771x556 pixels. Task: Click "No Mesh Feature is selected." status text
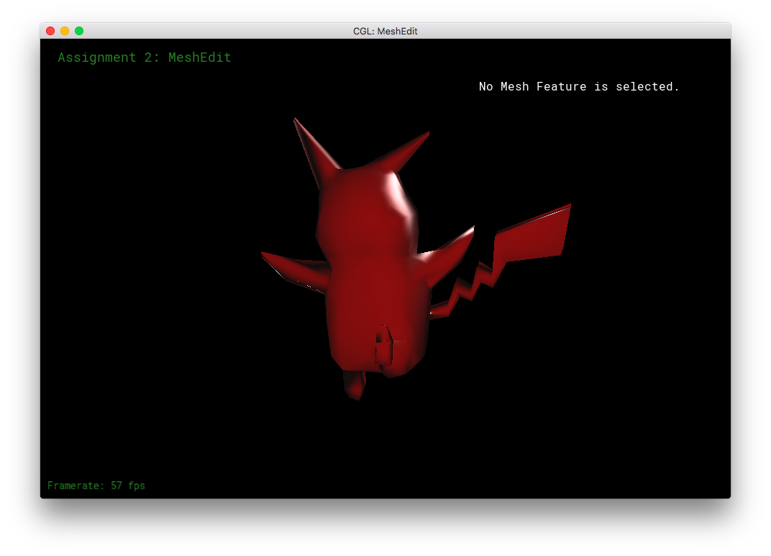[x=579, y=86]
